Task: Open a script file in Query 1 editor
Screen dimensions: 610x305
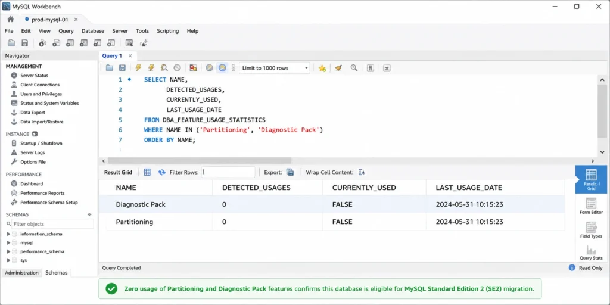Action: [x=110, y=68]
